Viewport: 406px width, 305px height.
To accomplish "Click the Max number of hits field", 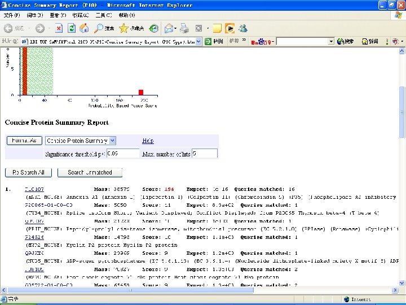I will [x=204, y=154].
